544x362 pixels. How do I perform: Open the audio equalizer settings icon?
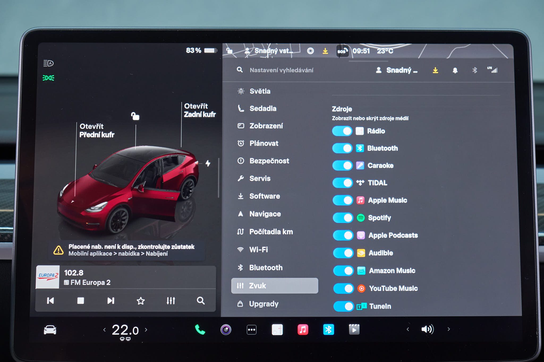pyautogui.click(x=171, y=300)
